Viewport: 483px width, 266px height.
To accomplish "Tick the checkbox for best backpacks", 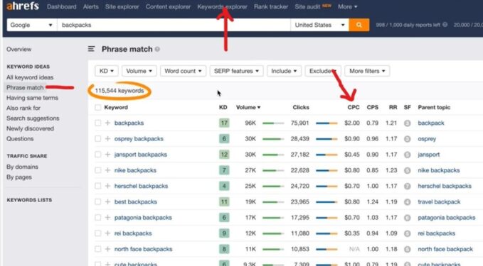I will point(97,201).
